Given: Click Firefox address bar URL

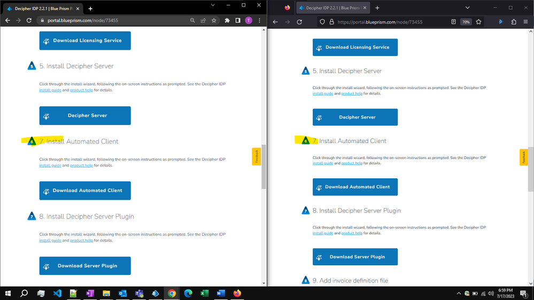Looking at the screenshot, I should point(380,22).
